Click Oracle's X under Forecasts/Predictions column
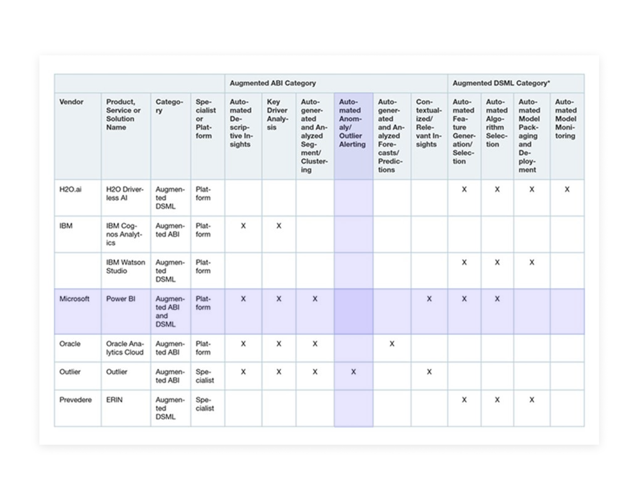639x500 pixels. pyautogui.click(x=392, y=344)
